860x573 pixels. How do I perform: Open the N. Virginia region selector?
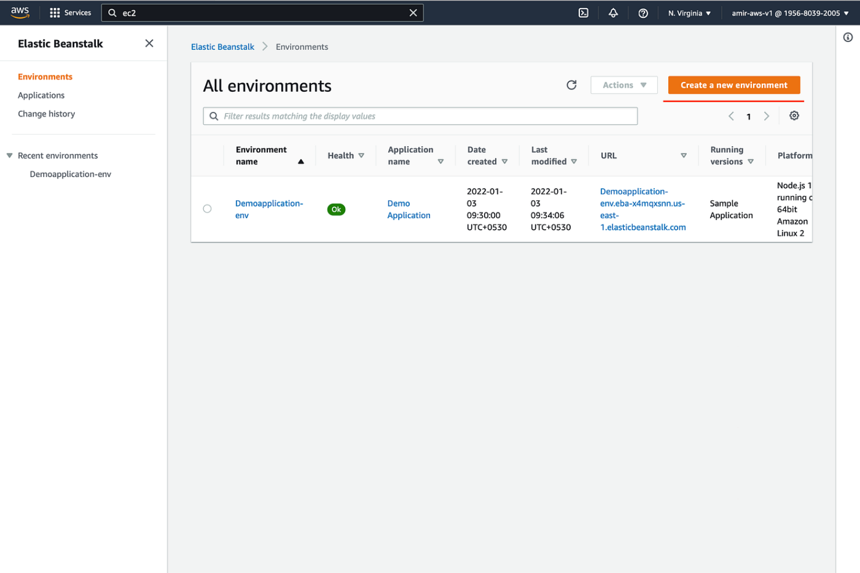[689, 12]
